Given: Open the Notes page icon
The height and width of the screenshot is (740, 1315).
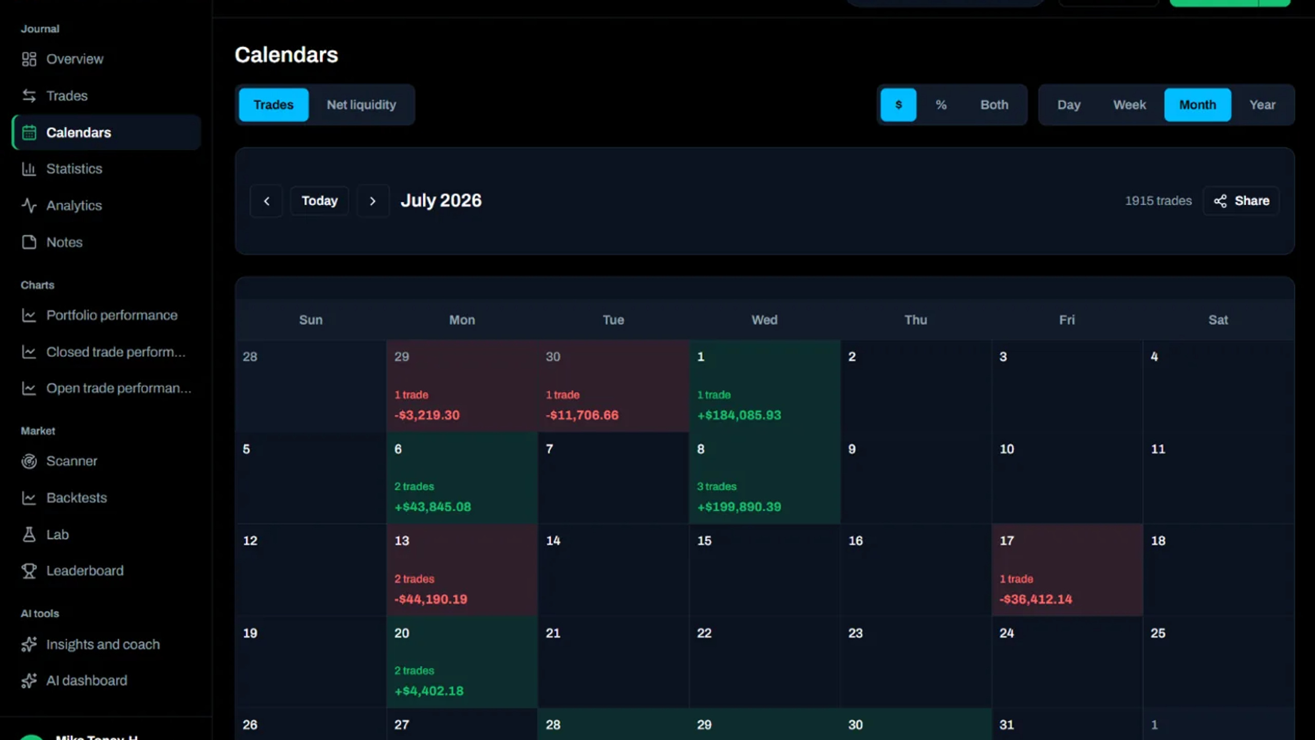Looking at the screenshot, I should click(29, 242).
